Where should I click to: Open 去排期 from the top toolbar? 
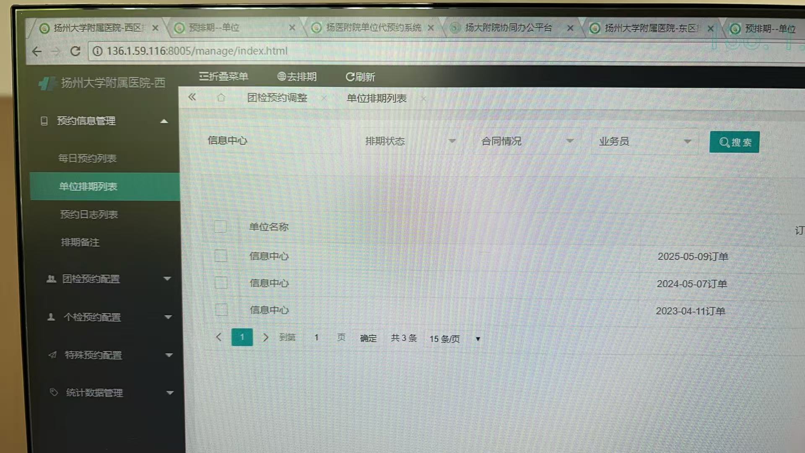(297, 77)
